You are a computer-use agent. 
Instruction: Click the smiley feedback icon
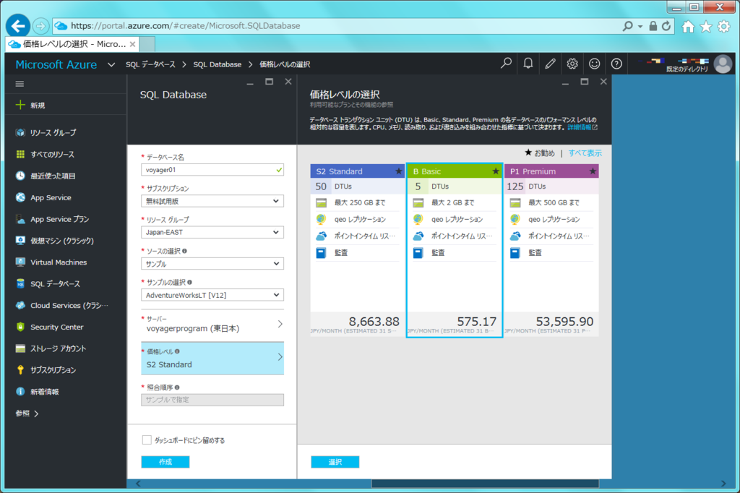point(594,64)
